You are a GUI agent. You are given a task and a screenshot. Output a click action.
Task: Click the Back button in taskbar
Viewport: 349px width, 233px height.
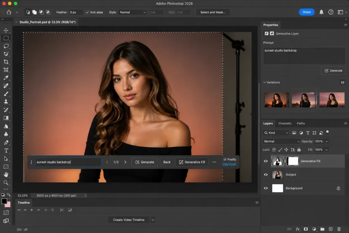[x=167, y=162]
